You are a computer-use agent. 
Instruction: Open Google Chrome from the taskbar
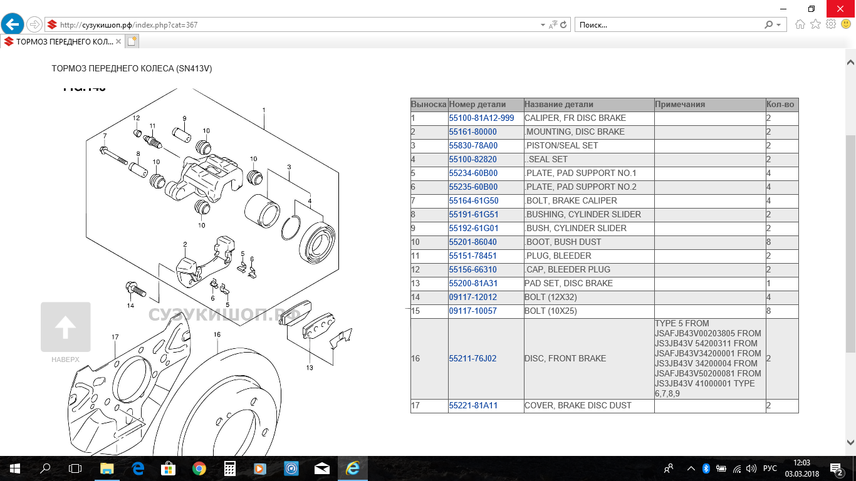pos(199,468)
